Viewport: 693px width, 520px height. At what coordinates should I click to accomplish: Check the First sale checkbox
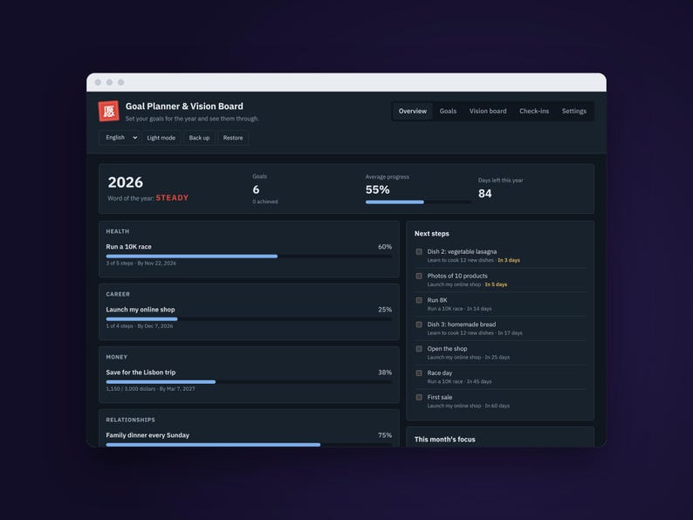click(x=419, y=398)
